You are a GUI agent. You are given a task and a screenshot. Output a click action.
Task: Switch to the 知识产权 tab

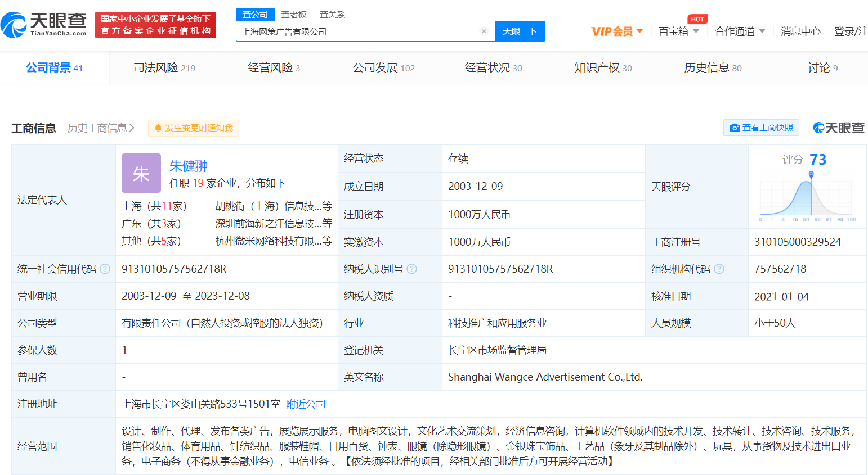point(602,68)
